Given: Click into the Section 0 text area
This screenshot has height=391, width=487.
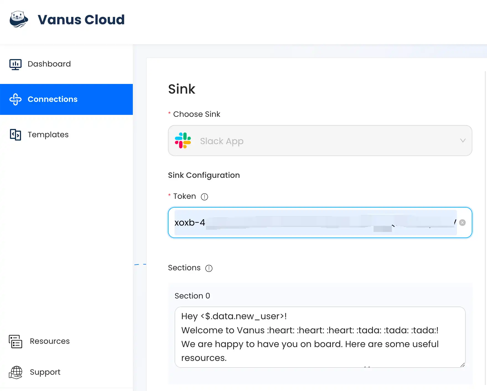Looking at the screenshot, I should click(x=320, y=337).
